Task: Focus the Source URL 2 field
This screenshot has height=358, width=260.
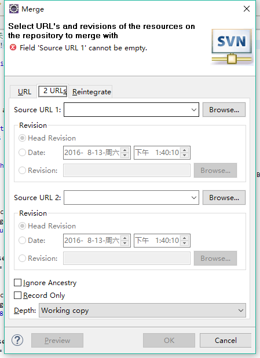Action: [x=131, y=197]
